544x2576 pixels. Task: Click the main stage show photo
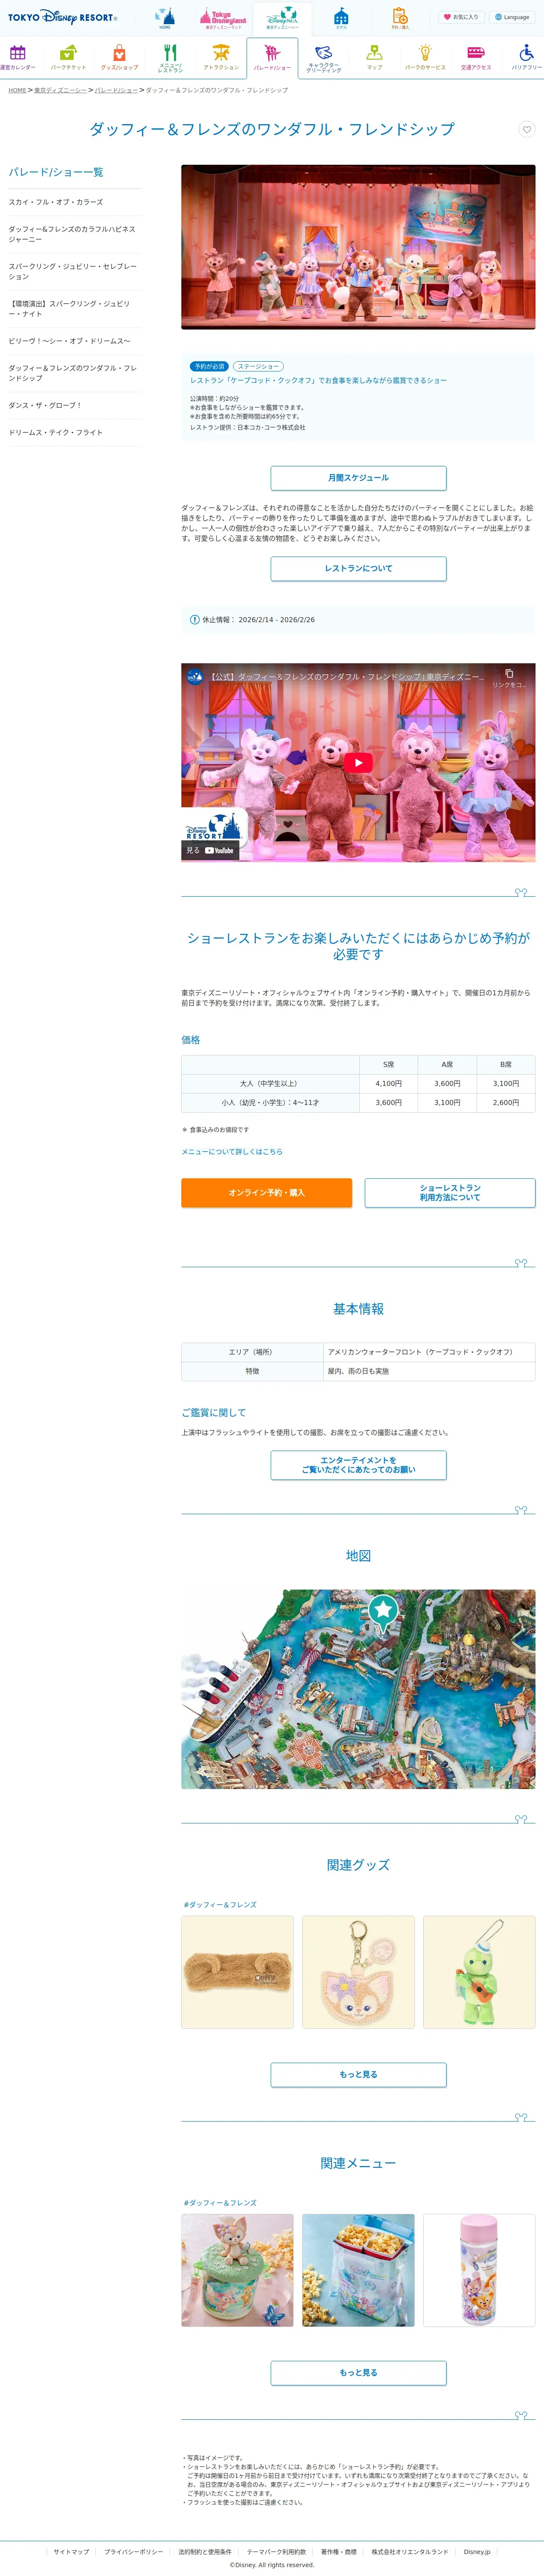coord(358,247)
